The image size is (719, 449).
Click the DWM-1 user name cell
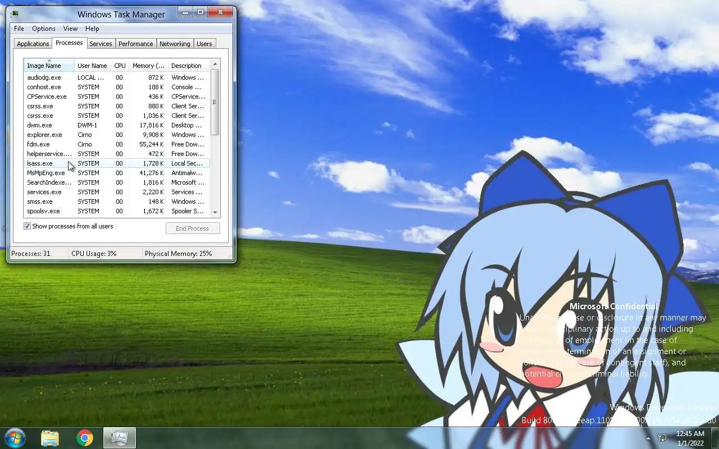coord(87,125)
